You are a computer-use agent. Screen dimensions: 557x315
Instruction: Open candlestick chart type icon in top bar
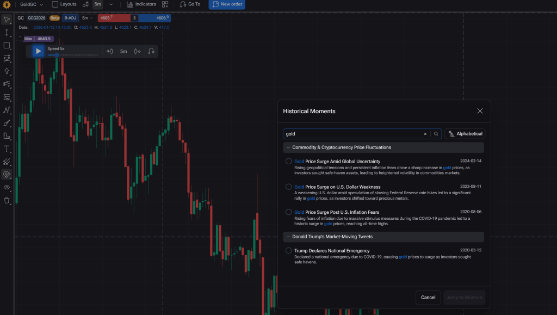tap(85, 4)
